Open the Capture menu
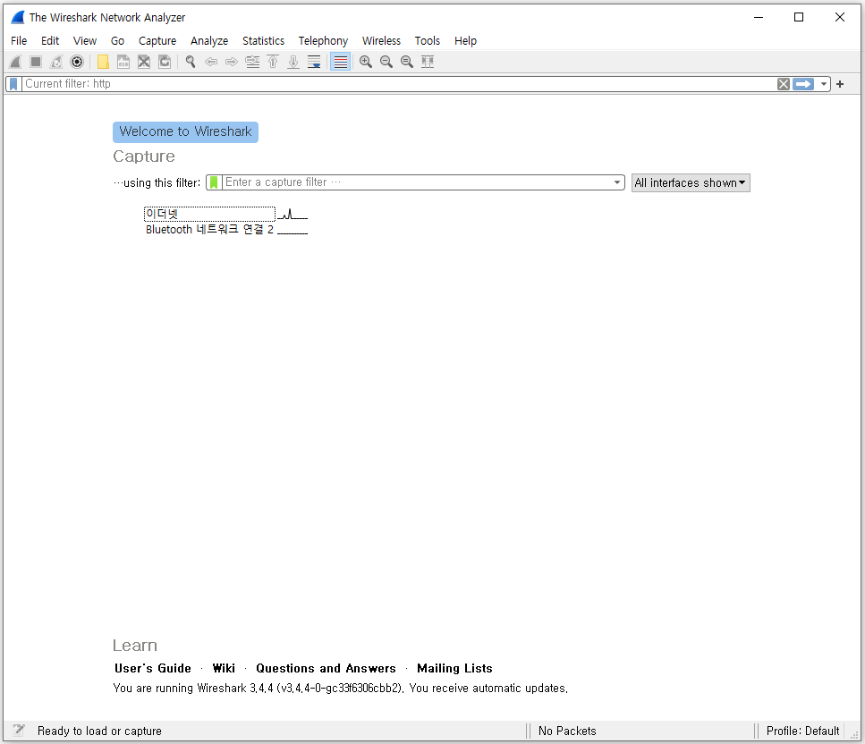This screenshot has width=865, height=744. click(157, 41)
